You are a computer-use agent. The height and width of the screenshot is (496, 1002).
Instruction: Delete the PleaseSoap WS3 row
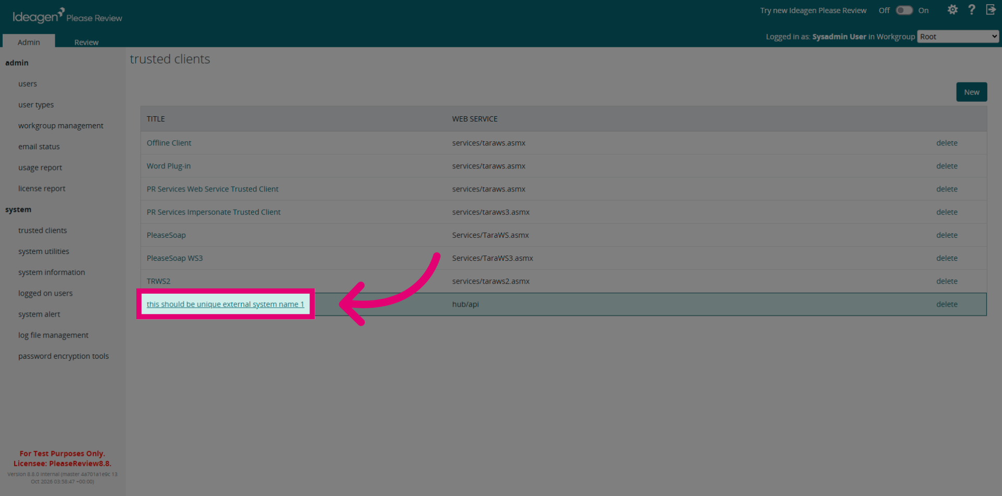947,258
